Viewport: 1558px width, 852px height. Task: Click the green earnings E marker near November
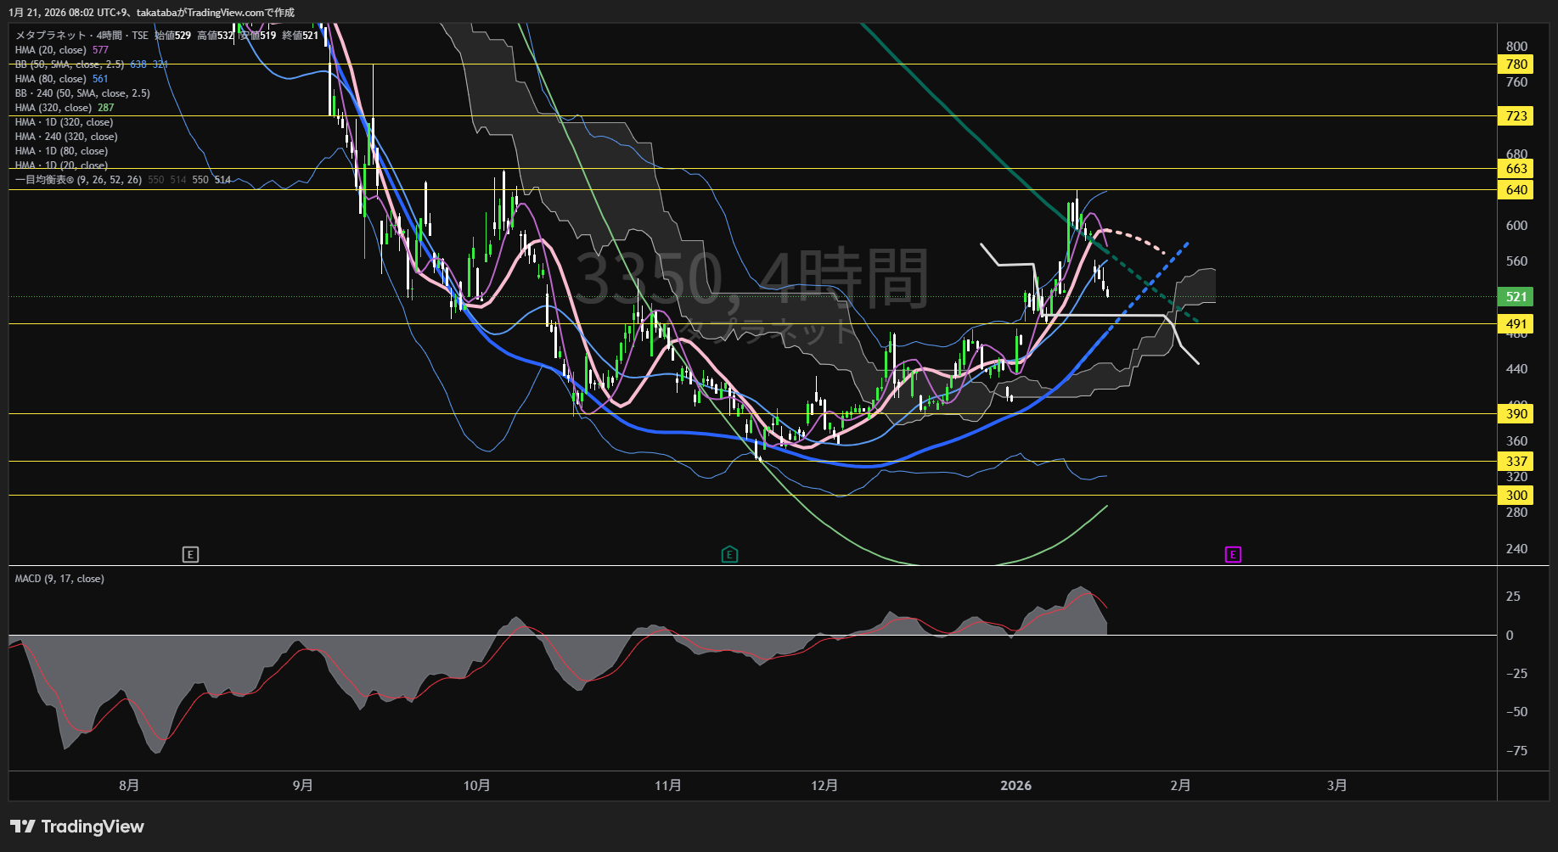[729, 555]
